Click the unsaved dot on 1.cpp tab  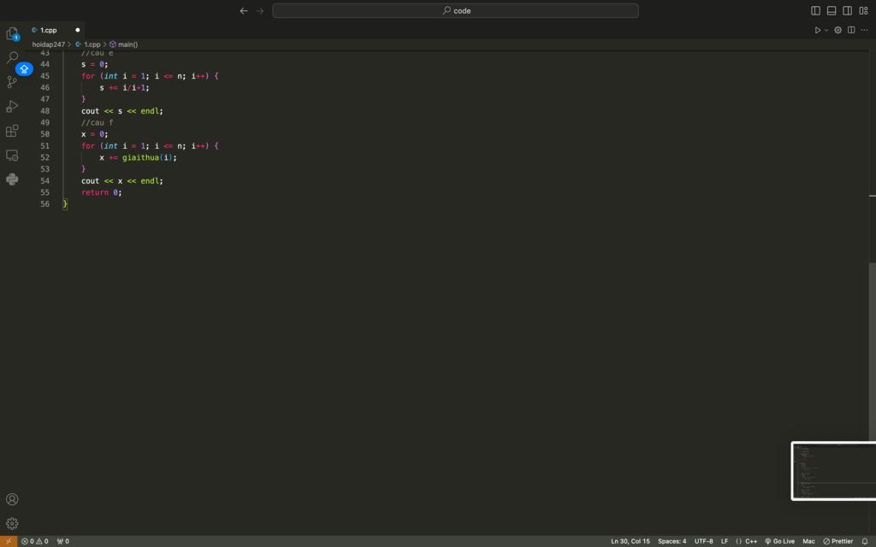pos(78,30)
